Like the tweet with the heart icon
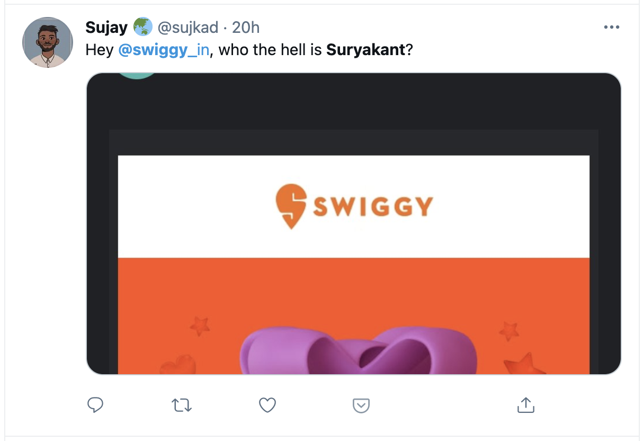Screen dimensions: 643x441 [x=267, y=405]
